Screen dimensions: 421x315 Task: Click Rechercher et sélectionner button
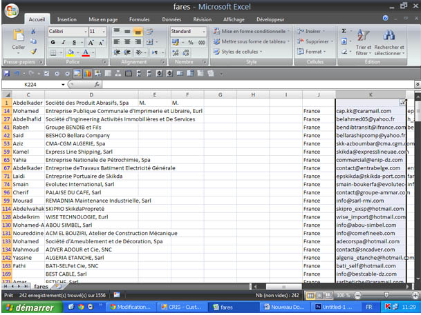tap(389, 43)
